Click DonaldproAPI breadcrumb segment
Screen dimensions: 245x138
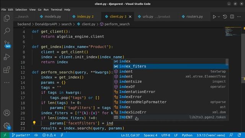click(46, 24)
